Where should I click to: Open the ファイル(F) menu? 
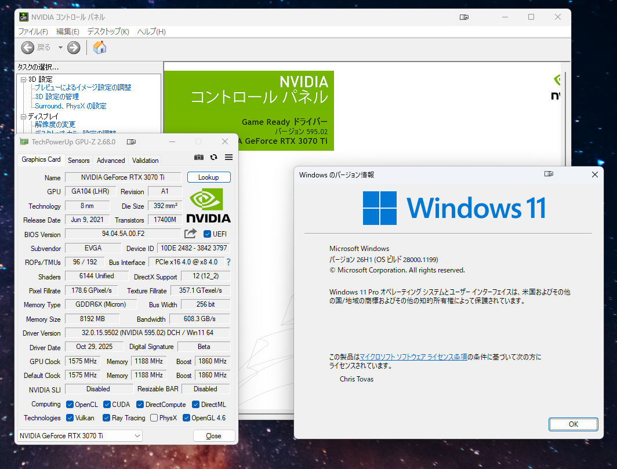pos(33,31)
